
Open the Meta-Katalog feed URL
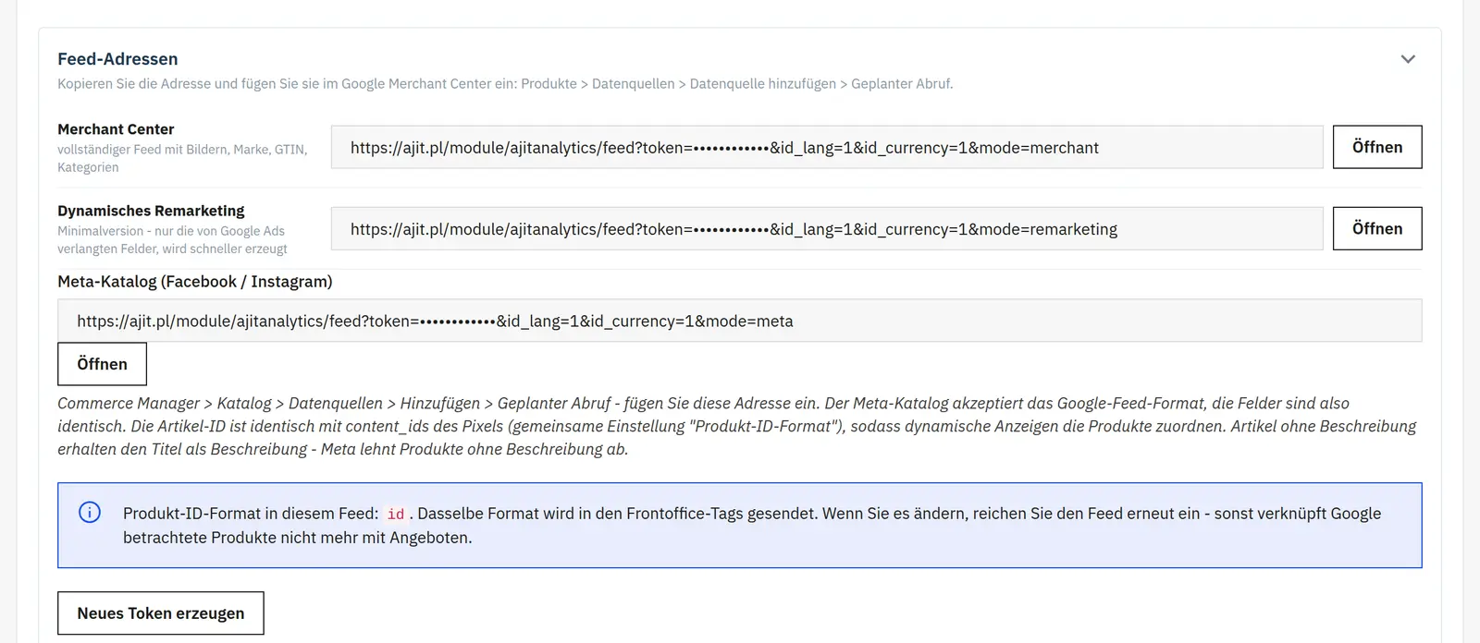102,364
